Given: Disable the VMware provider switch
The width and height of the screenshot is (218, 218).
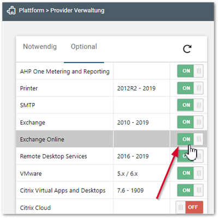Looking at the screenshot, I should coord(190,173).
